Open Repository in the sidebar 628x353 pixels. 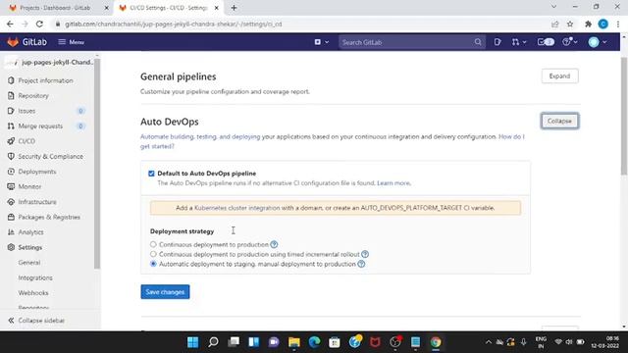33,96
